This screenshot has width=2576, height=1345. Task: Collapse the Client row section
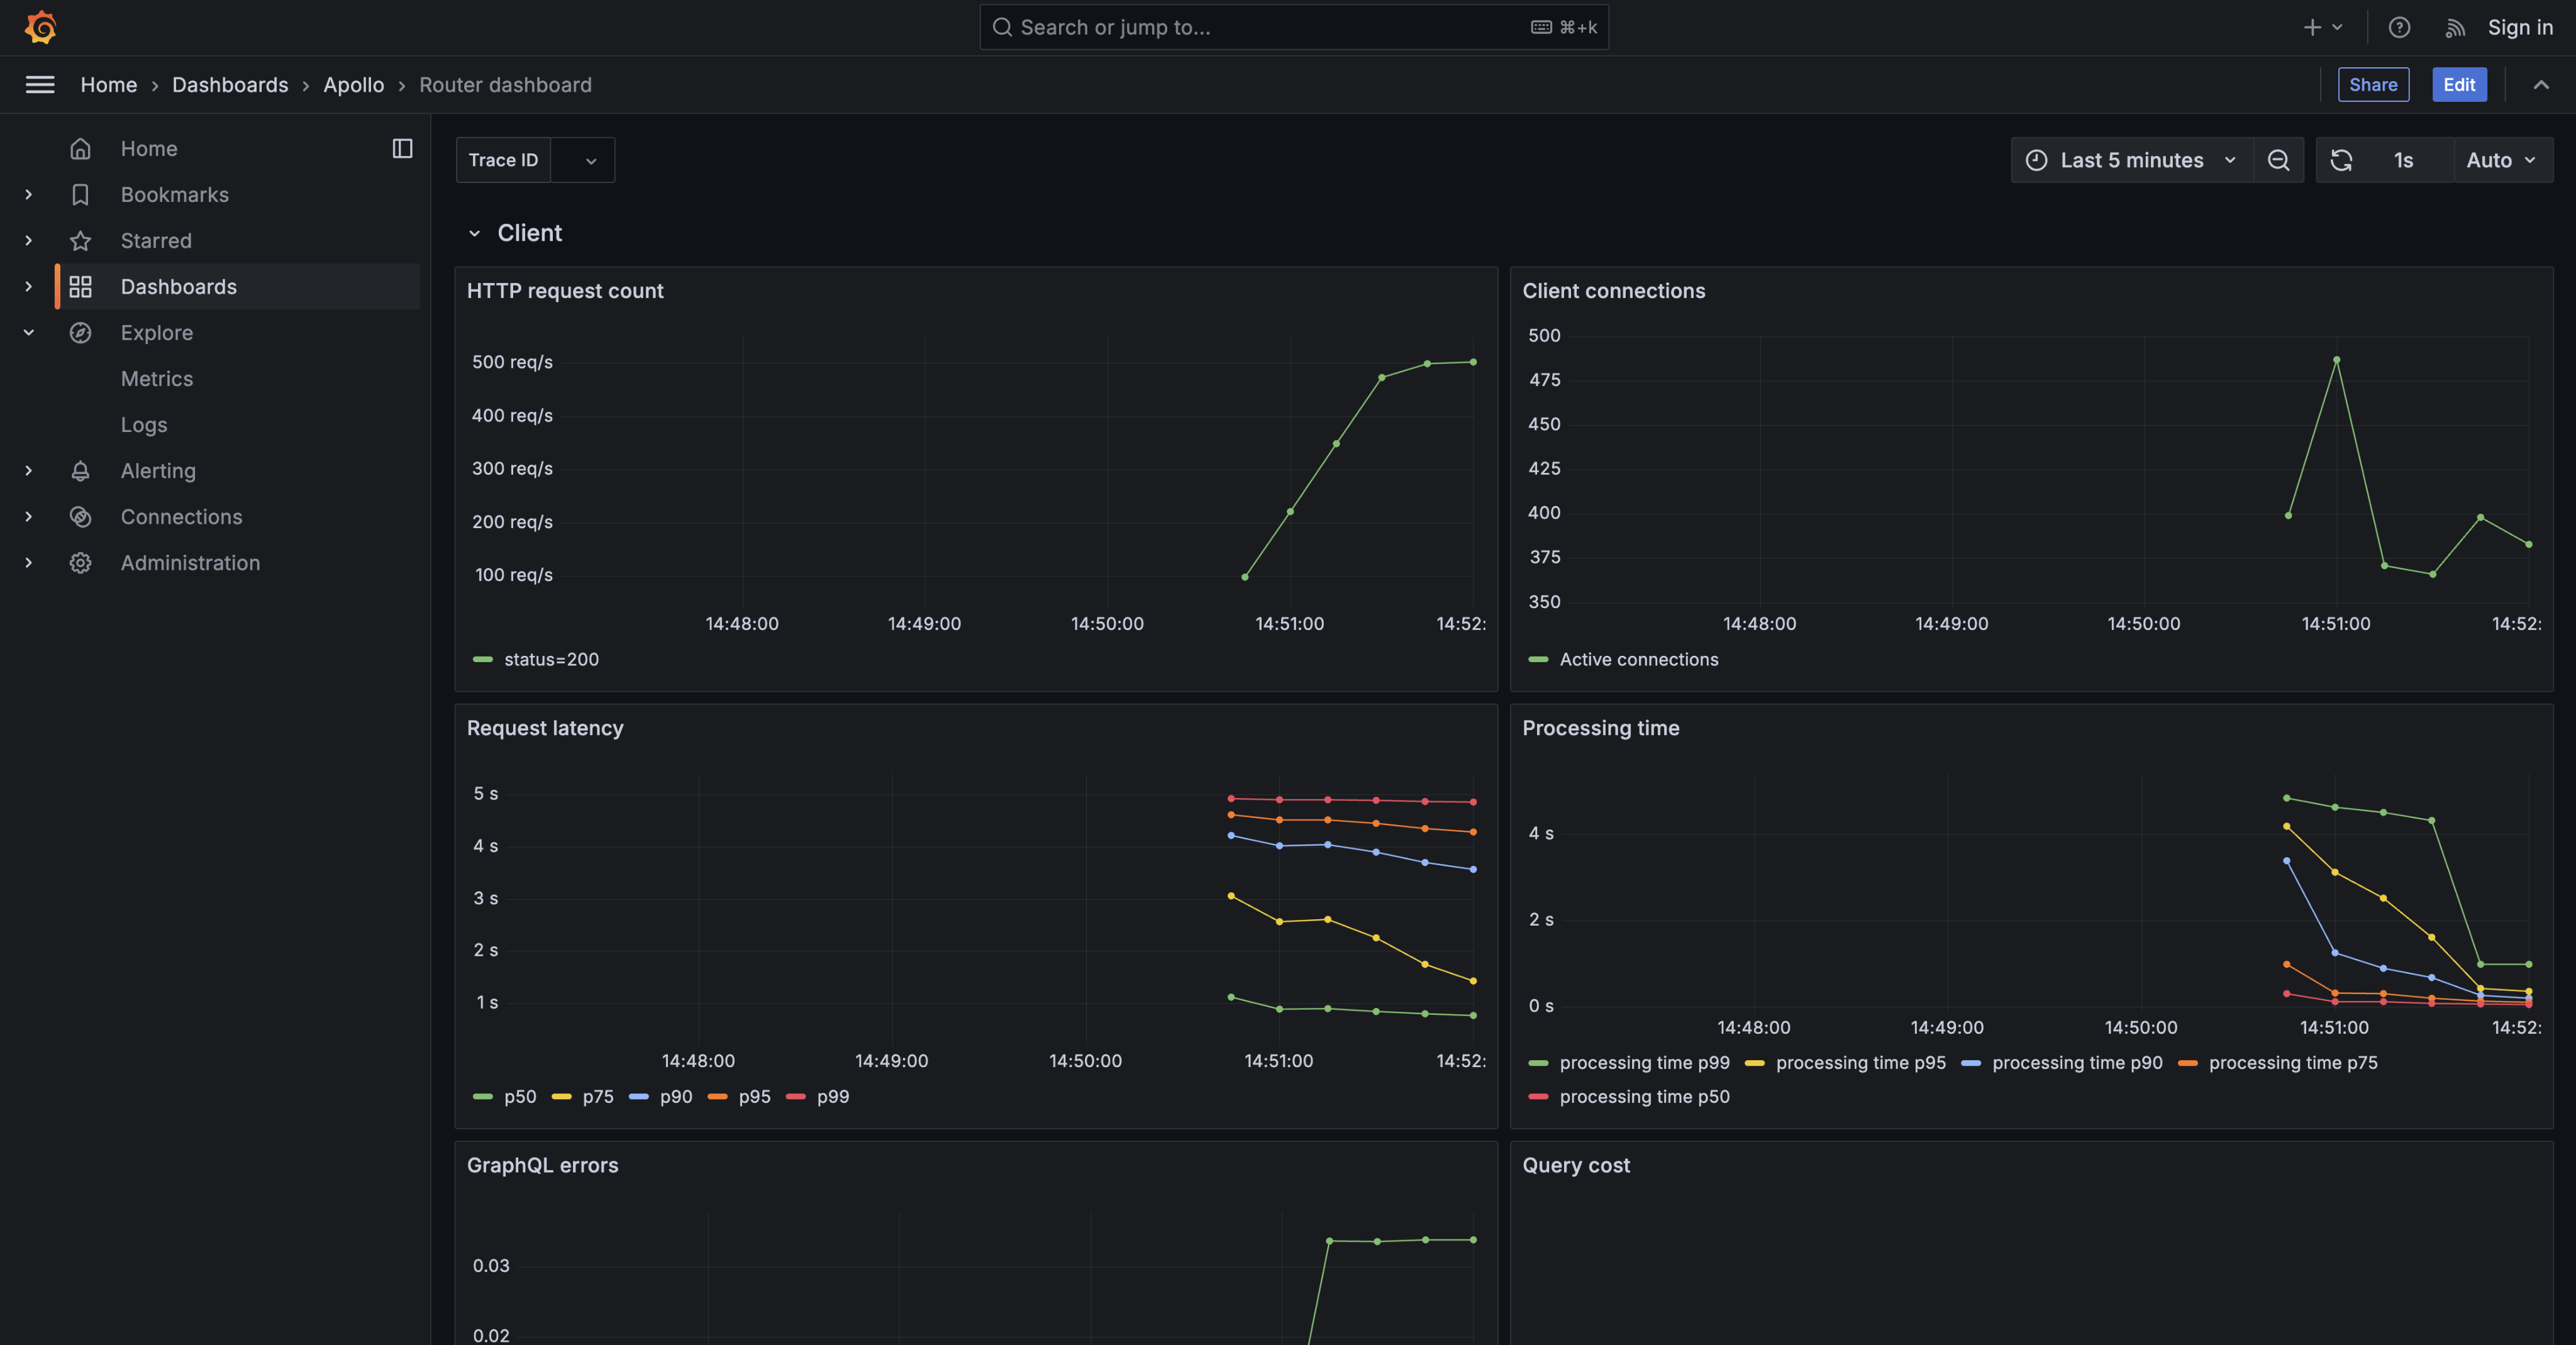click(x=474, y=233)
